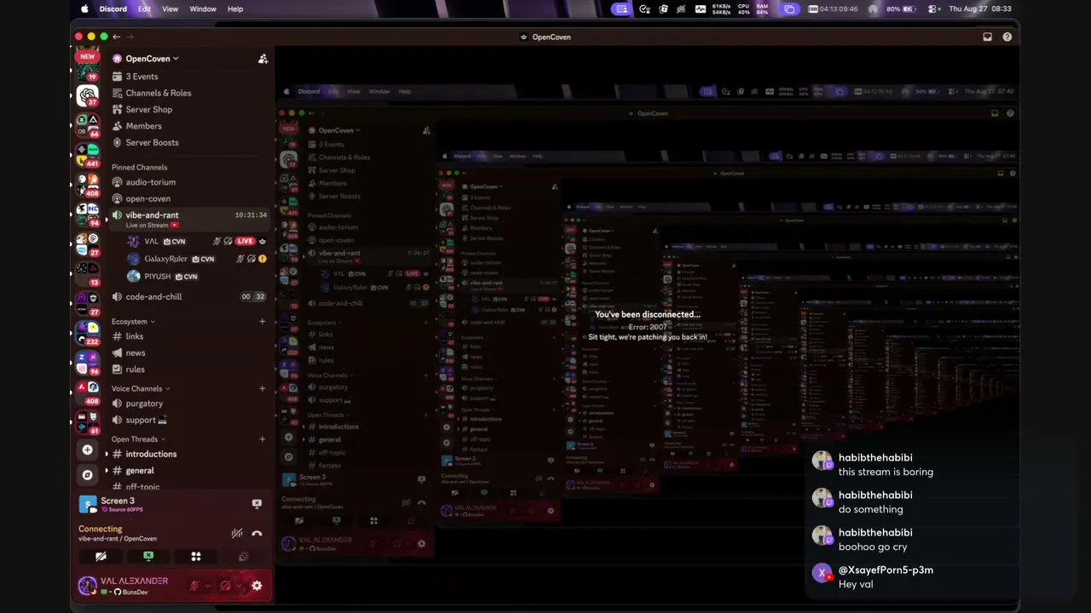Click VAL ALEXANDER's profile avatar
The width and height of the screenshot is (1091, 613).
[87, 586]
